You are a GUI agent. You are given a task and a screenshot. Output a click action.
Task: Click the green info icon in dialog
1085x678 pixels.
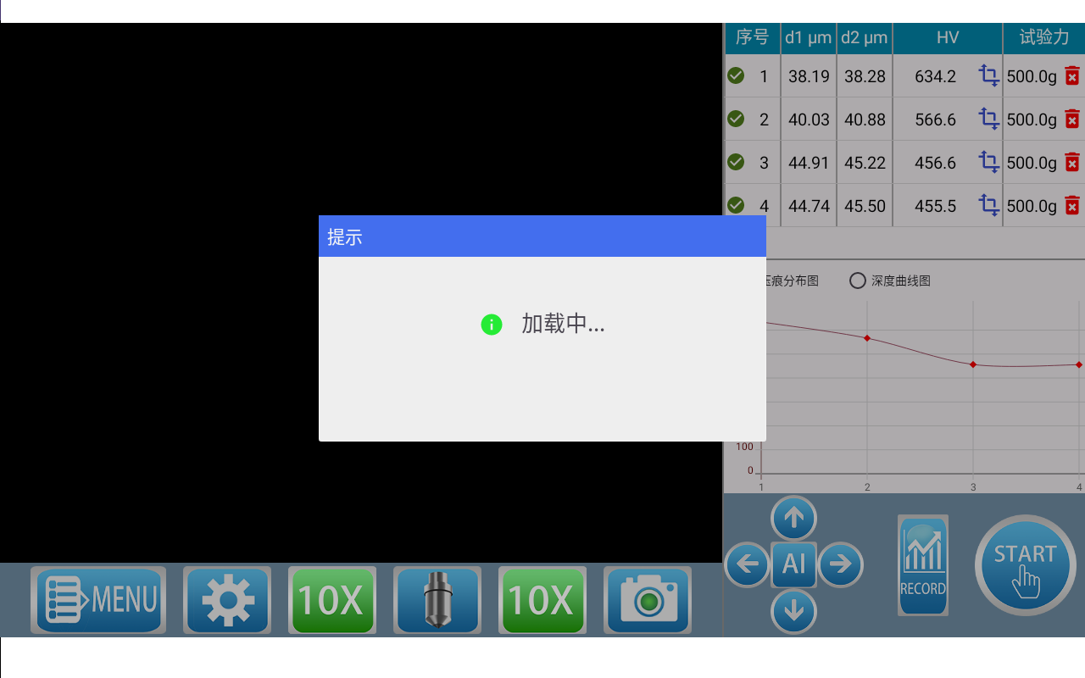492,324
